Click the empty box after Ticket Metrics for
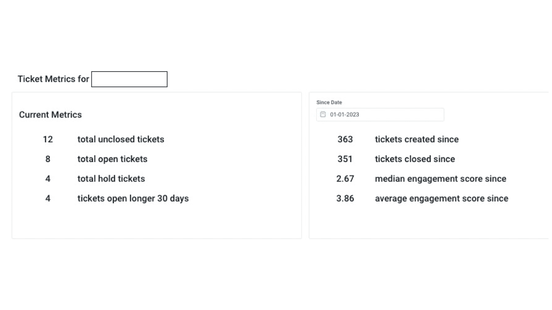The width and height of the screenshot is (552, 310). (x=129, y=79)
